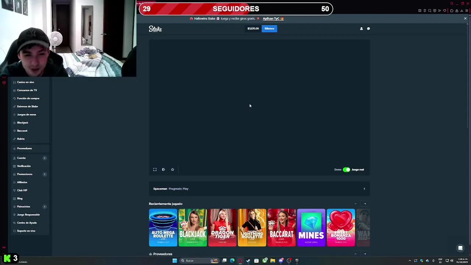
Task: Toggle theatre mode icon under game
Action: coord(163,170)
